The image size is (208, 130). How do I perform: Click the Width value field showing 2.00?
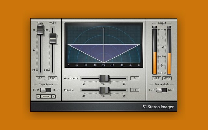point(53,78)
